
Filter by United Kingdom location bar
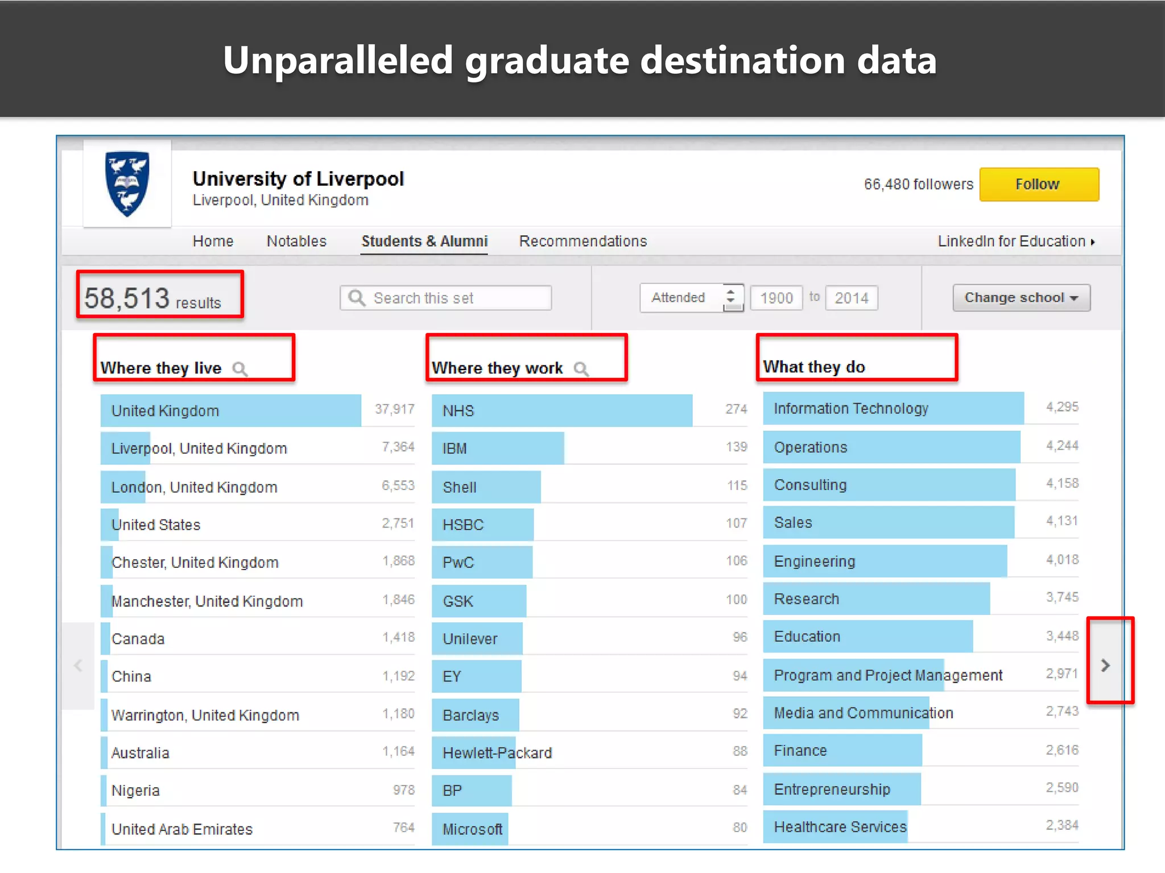(x=258, y=410)
